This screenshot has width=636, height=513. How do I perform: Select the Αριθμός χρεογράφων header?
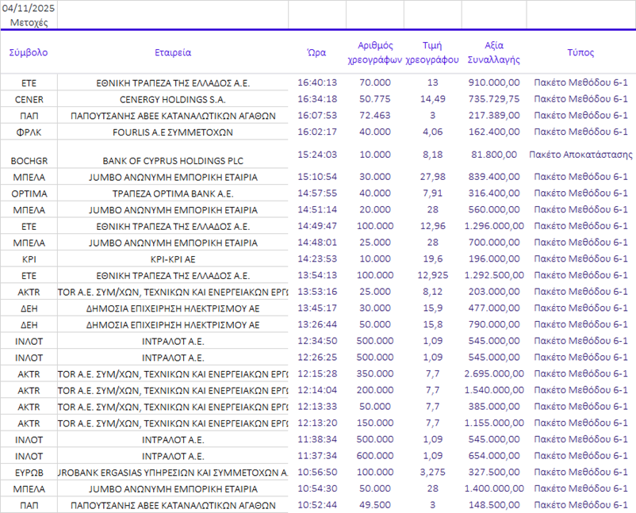pos(374,52)
